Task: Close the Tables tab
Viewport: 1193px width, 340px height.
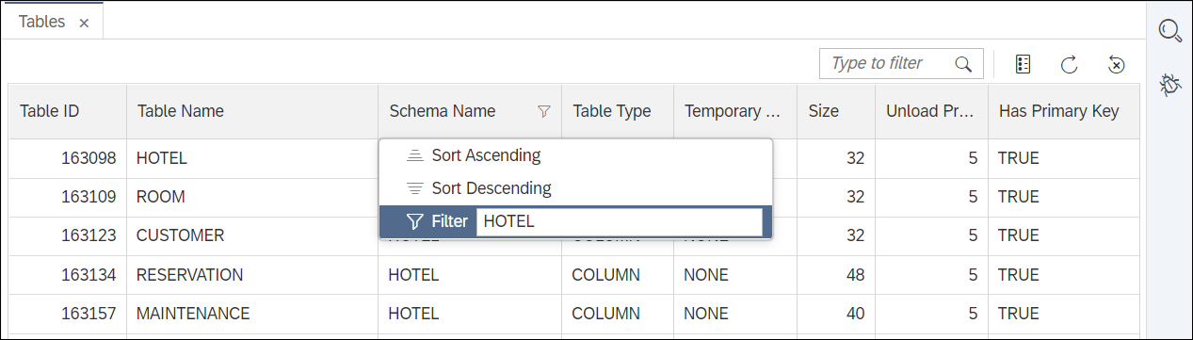Action: click(x=84, y=24)
